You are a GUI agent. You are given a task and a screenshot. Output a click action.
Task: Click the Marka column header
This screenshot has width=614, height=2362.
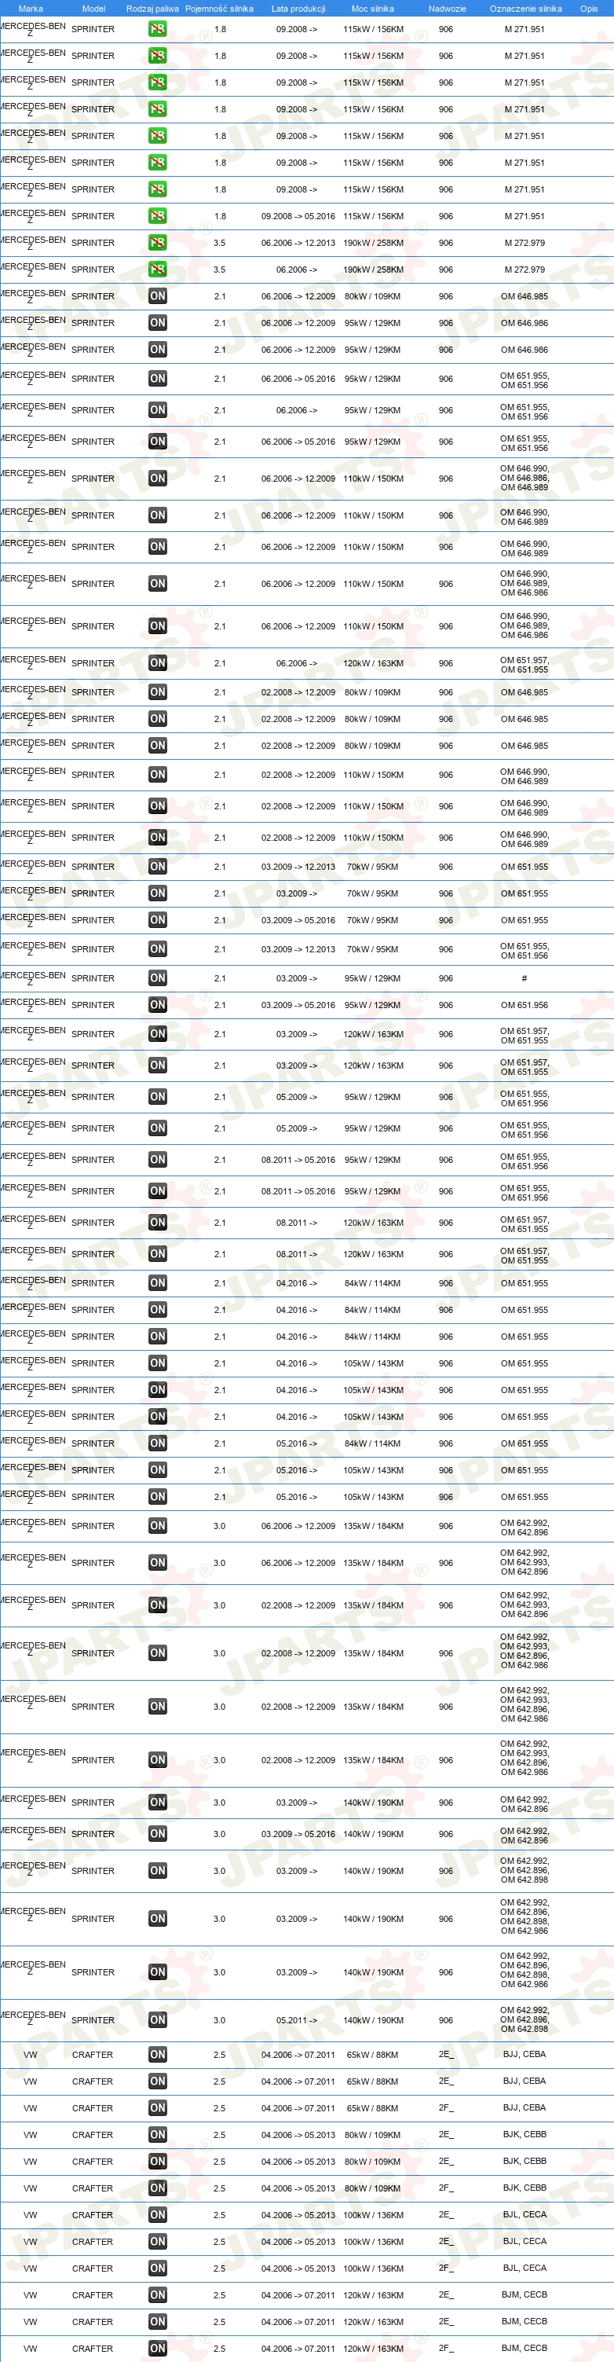(x=31, y=9)
